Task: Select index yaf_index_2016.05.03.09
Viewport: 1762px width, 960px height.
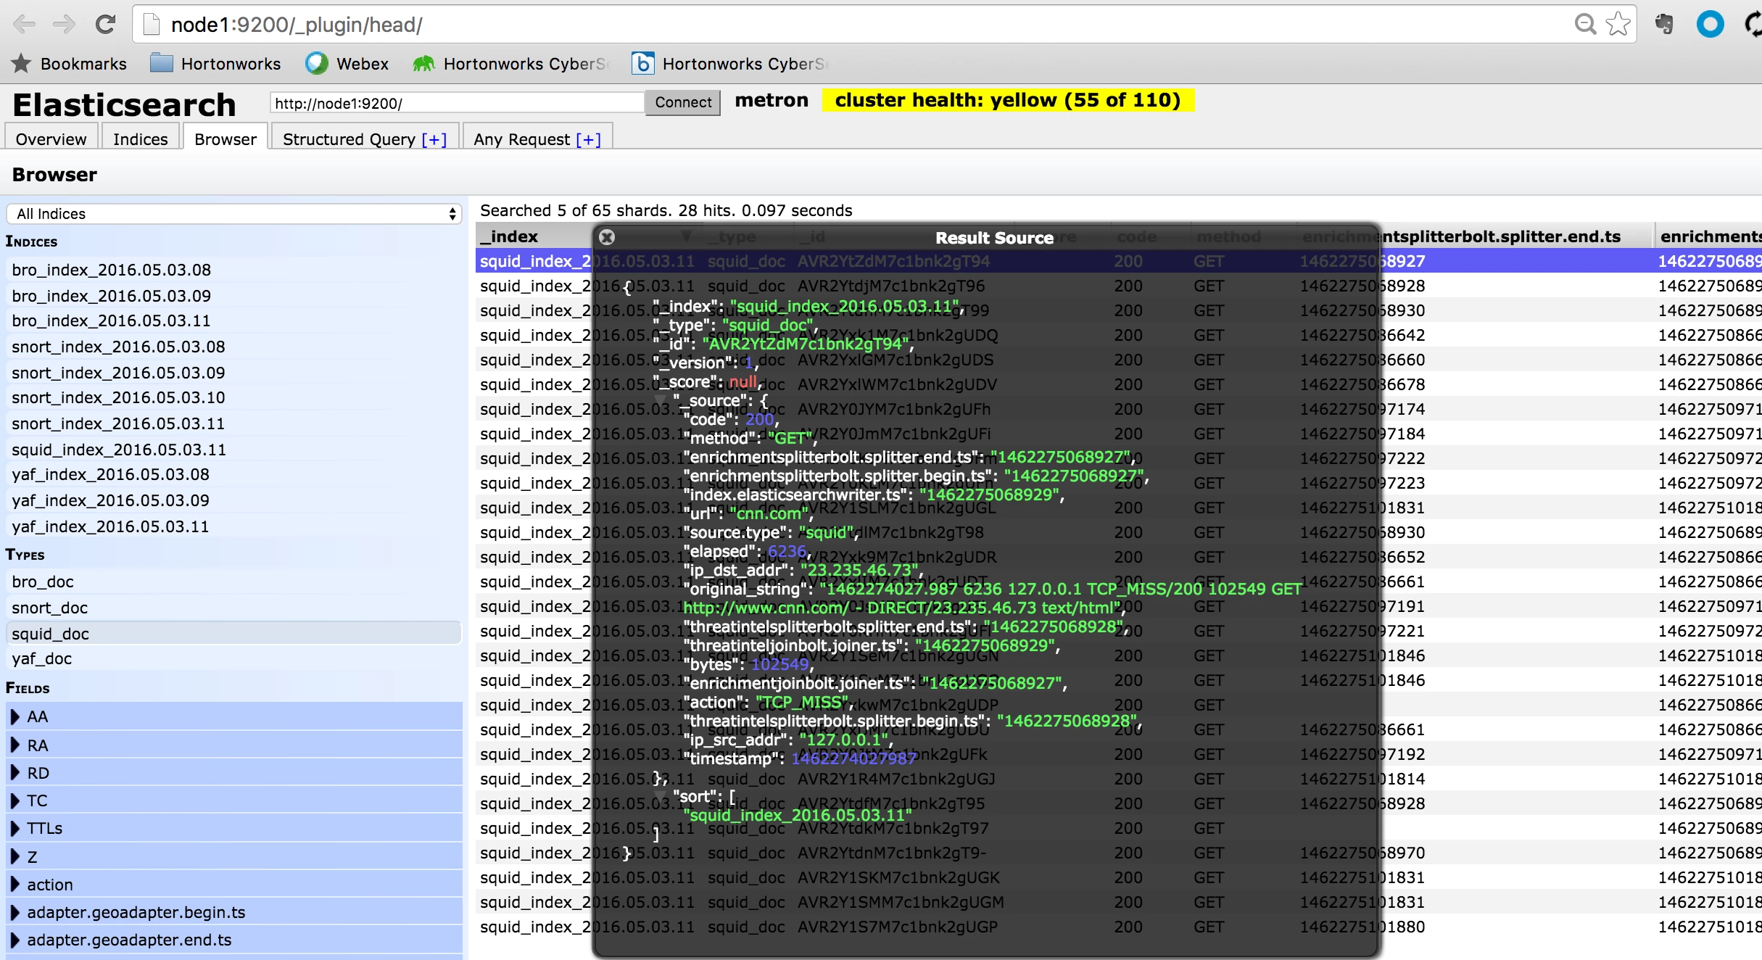Action: [x=234, y=500]
